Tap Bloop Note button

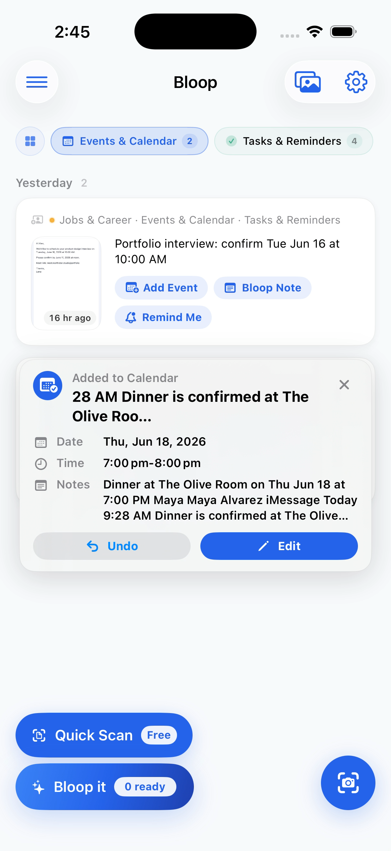[263, 288]
